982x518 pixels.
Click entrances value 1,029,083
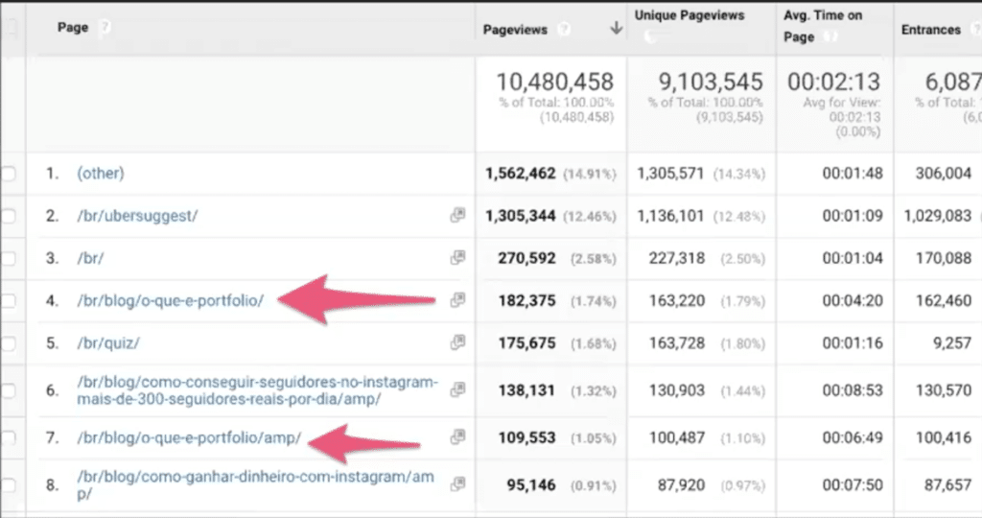pyautogui.click(x=938, y=216)
